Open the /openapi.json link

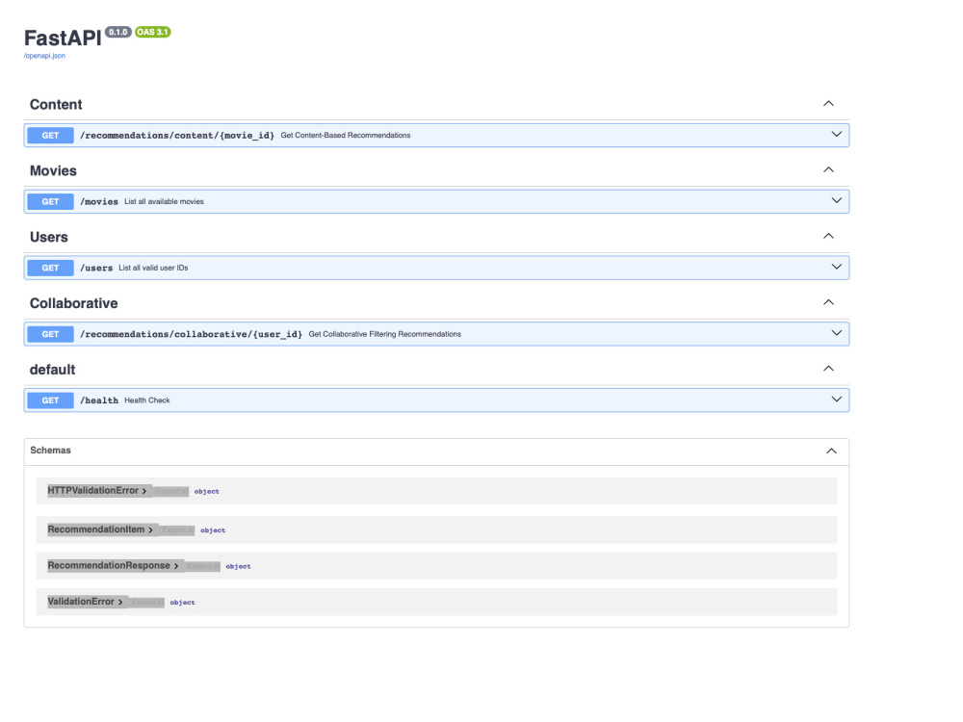44,56
